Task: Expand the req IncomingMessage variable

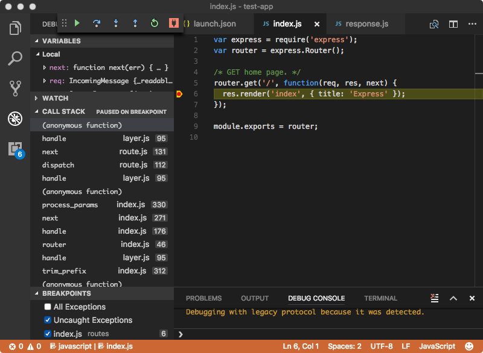Action: pos(44,81)
